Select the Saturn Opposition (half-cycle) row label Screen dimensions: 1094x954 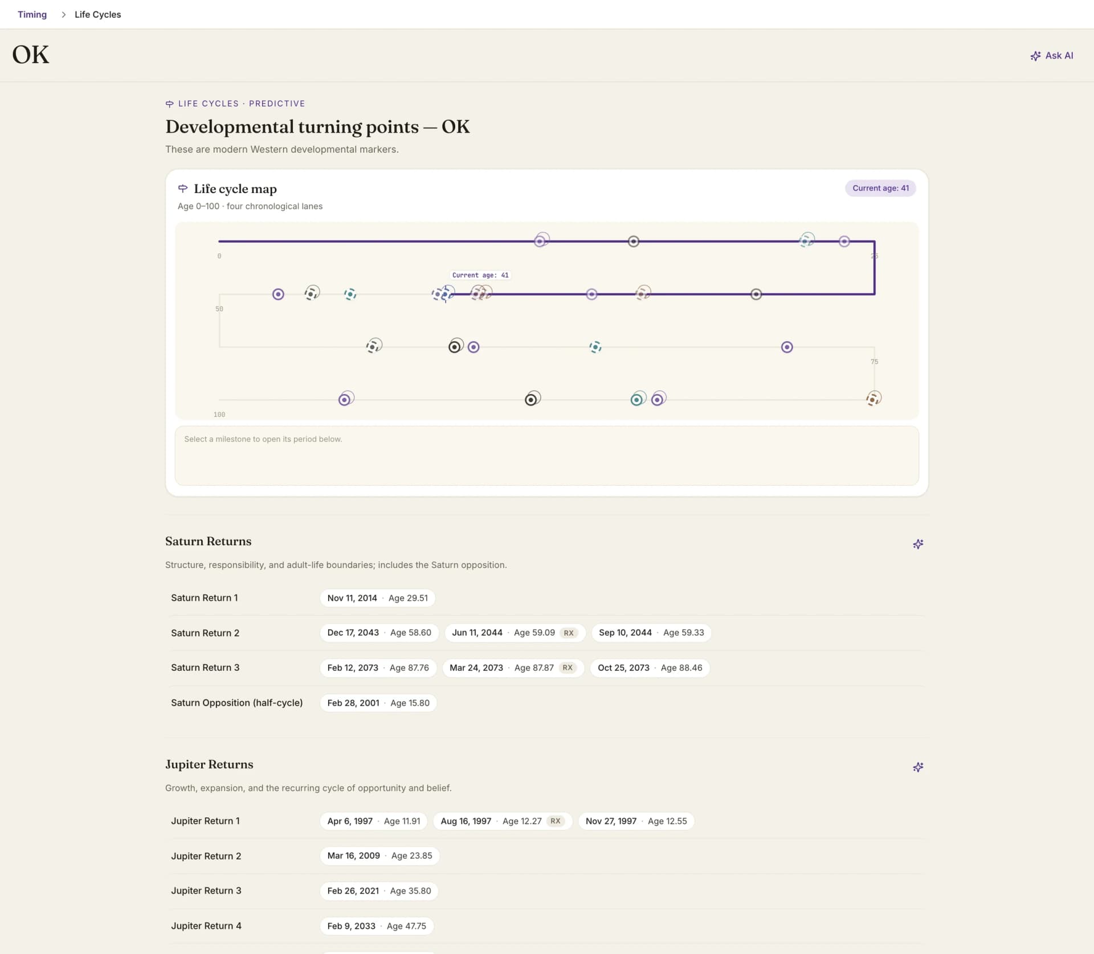(236, 703)
